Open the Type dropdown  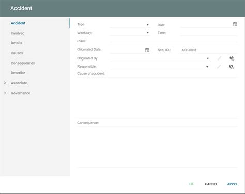click(x=148, y=25)
